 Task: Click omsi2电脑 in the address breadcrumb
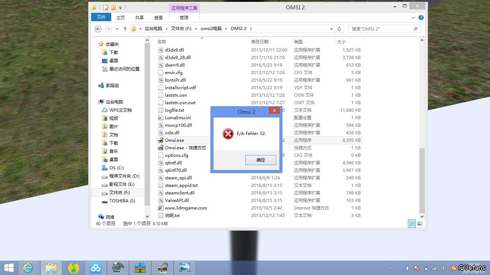click(211, 29)
